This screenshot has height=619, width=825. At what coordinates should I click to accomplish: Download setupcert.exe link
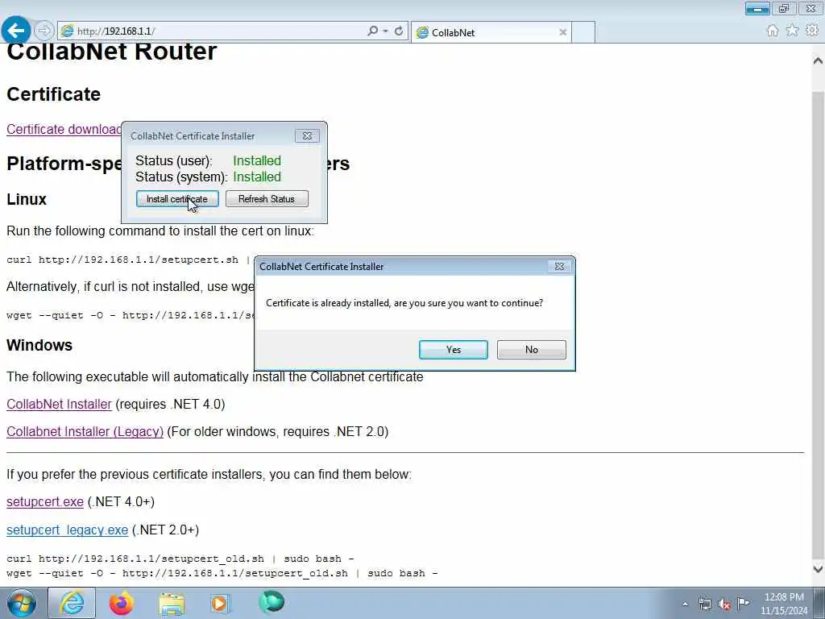(45, 502)
